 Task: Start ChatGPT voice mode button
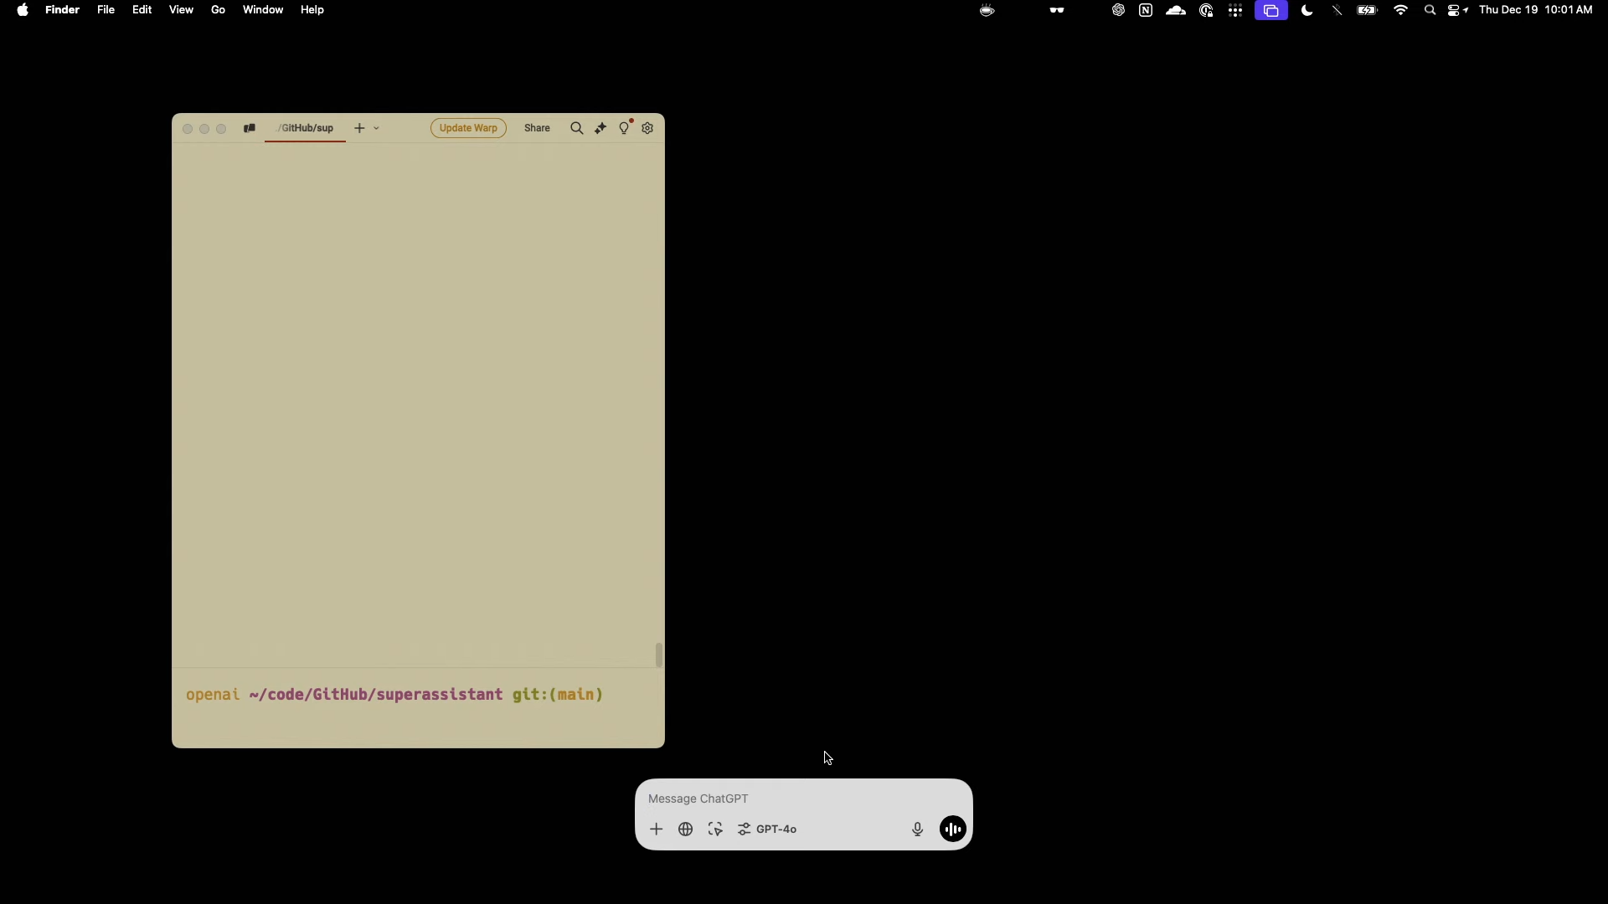point(953,830)
